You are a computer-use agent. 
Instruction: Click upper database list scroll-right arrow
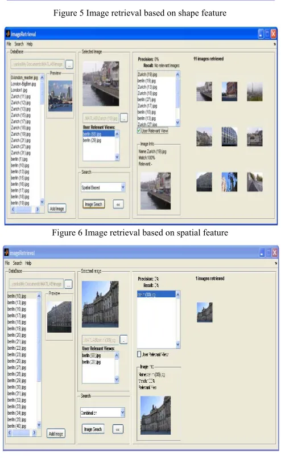point(37,209)
